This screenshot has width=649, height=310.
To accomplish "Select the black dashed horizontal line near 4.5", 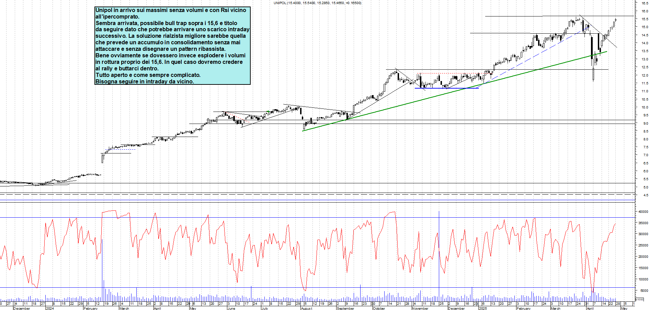I will pyautogui.click(x=309, y=195).
